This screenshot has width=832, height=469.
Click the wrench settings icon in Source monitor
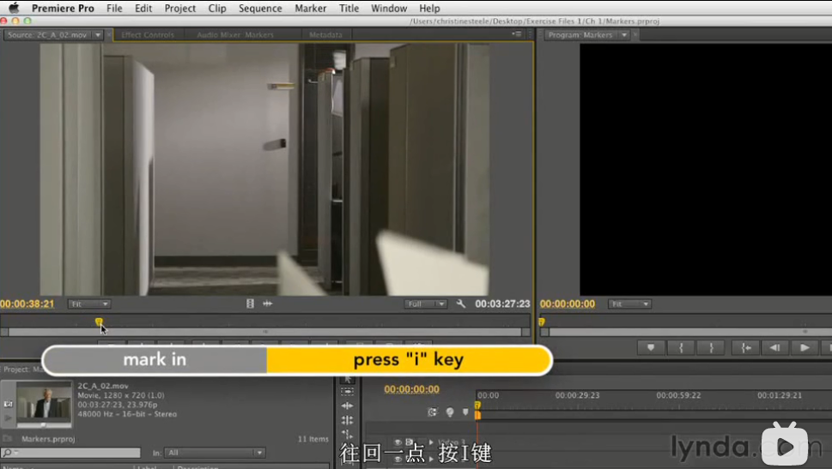(461, 304)
